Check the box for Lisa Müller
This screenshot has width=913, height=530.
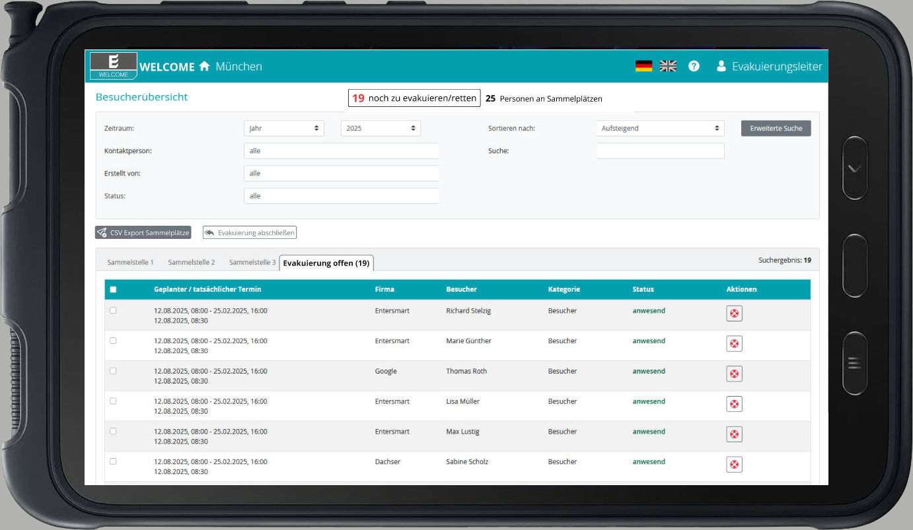pos(113,401)
